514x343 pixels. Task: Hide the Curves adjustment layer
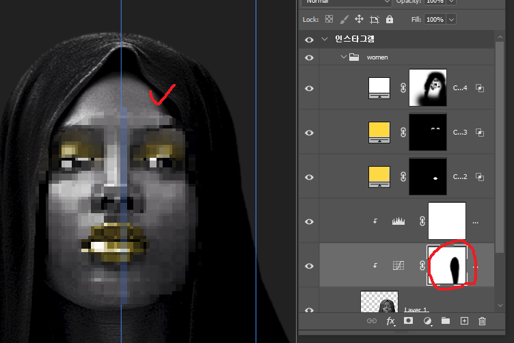(309, 266)
